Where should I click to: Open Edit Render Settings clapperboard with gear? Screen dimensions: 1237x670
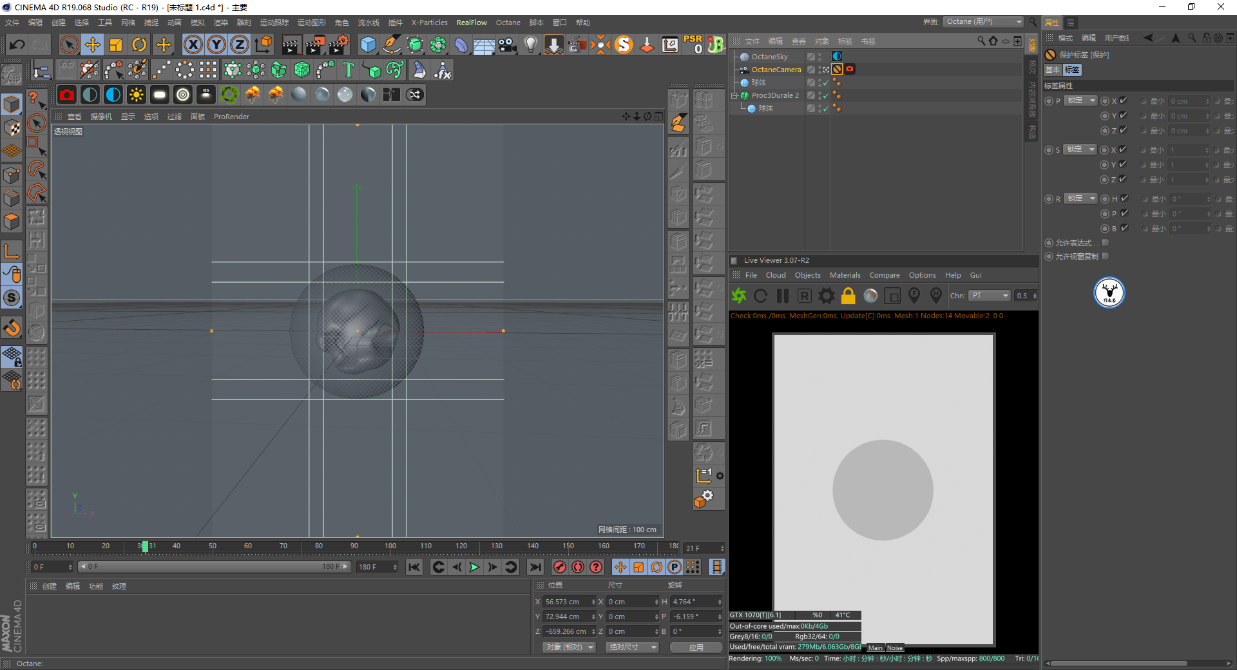pos(339,44)
